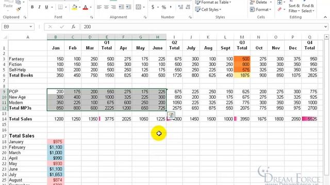Open Find & Select menu
The height and width of the screenshot is (185, 330).
coord(308,8)
